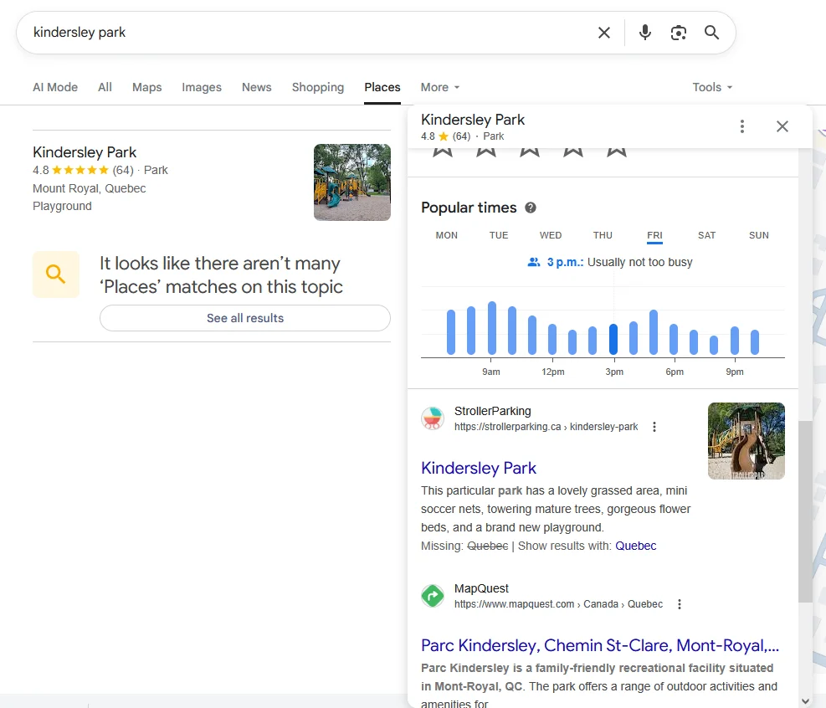Click scrollbar down arrow in panel
This screenshot has height=708, width=826.
click(805, 700)
